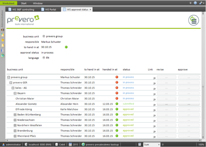Open link icon for Niedersachsen row
Image resolution: width=206 pixels, height=147 pixels.
154,121
